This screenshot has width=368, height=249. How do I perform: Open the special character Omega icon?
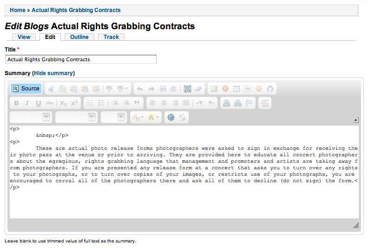pos(270,89)
